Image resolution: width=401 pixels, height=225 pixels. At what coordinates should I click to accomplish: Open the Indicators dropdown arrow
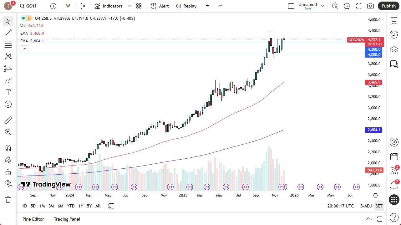coord(129,6)
